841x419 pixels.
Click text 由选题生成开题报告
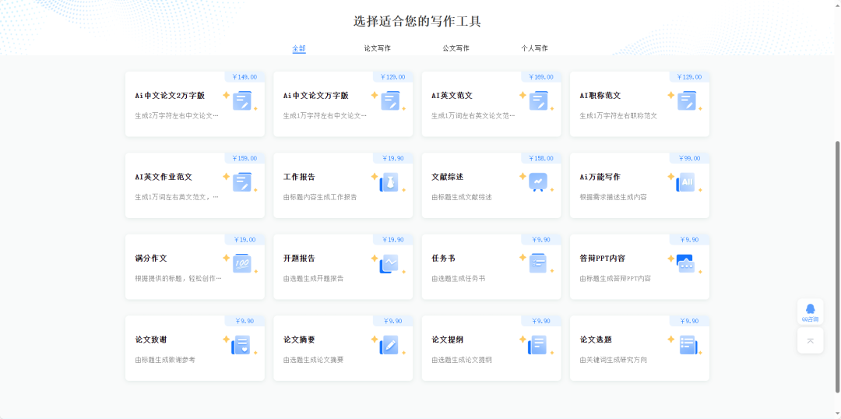pos(313,279)
